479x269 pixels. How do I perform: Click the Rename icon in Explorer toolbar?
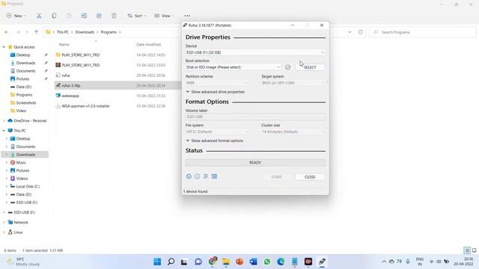click(84, 16)
